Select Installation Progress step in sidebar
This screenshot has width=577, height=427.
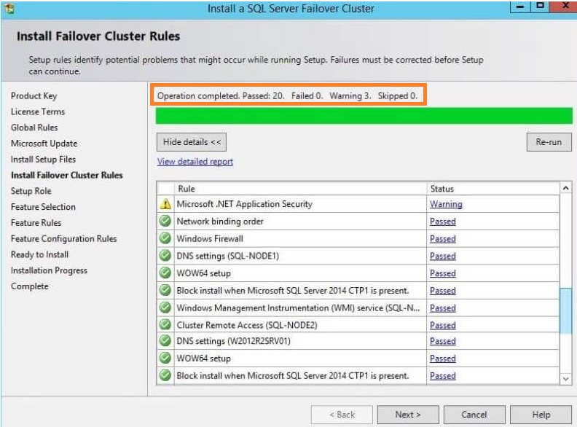(49, 270)
